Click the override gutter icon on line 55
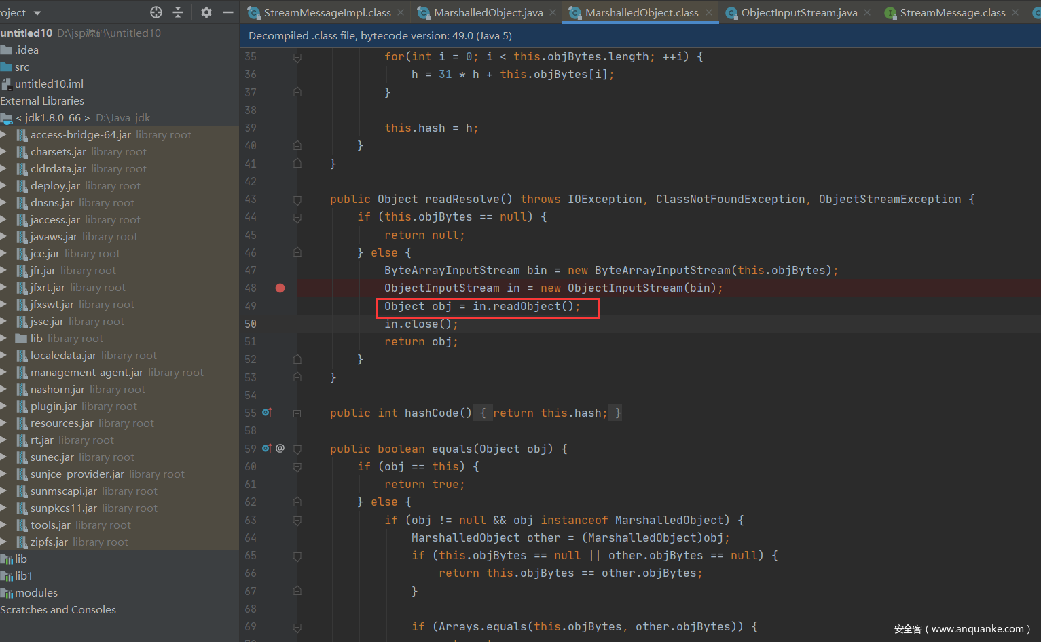1041x642 pixels. [267, 413]
